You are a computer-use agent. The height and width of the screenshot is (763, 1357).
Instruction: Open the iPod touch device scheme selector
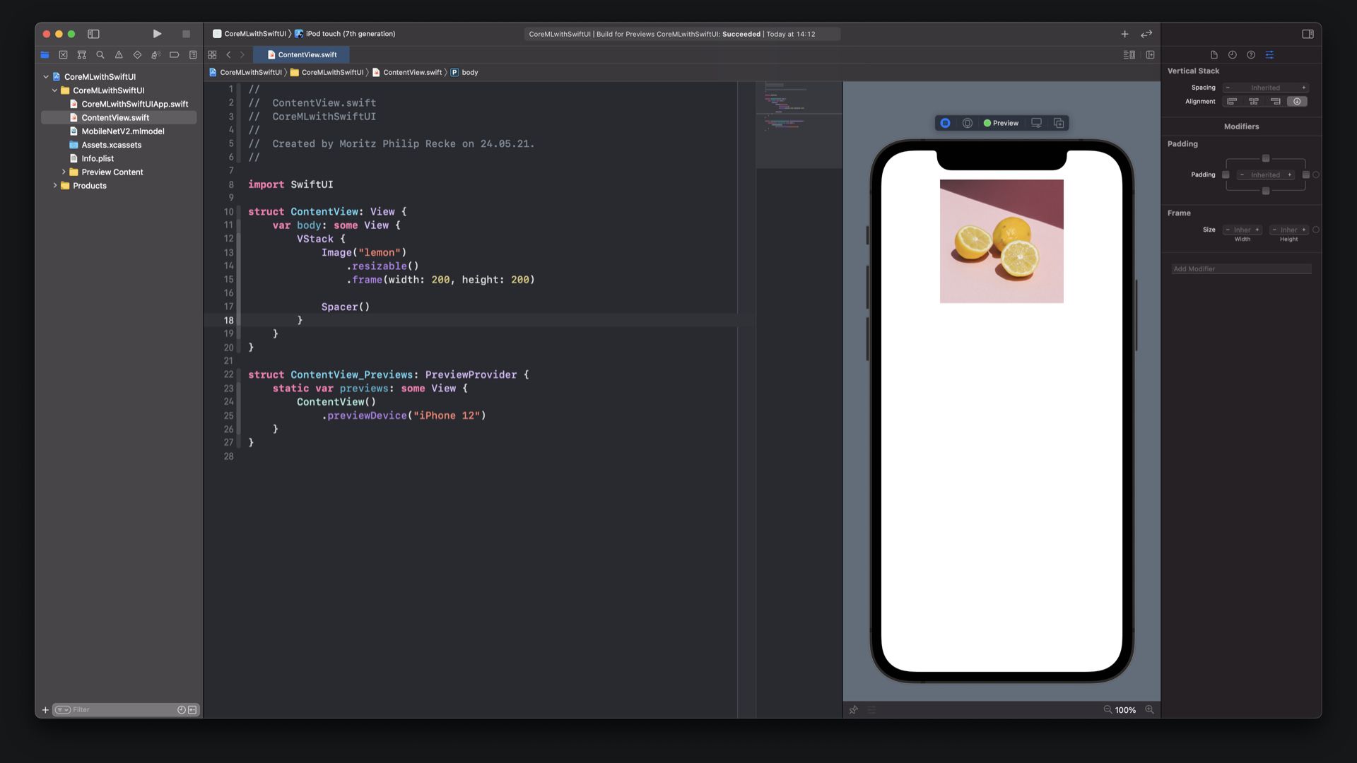tap(350, 34)
